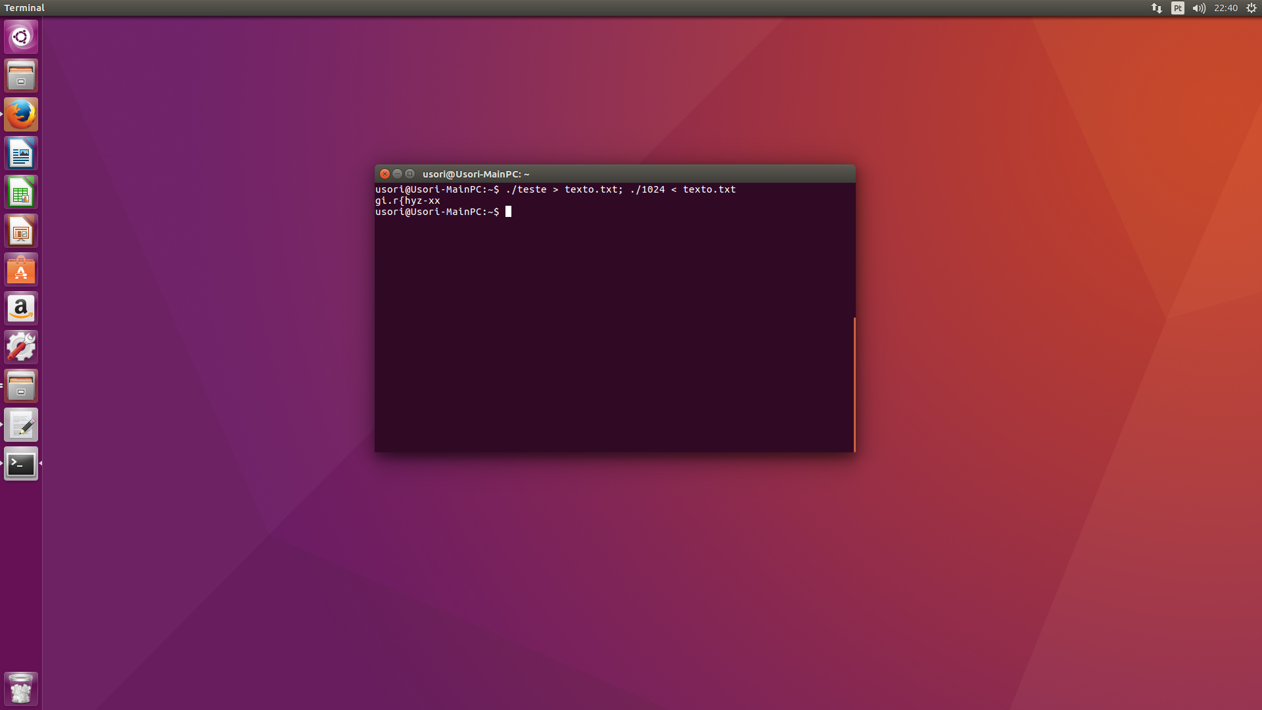Image resolution: width=1262 pixels, height=710 pixels.
Task: Click the ./teste > texto.txt command text
Action: [x=564, y=189]
